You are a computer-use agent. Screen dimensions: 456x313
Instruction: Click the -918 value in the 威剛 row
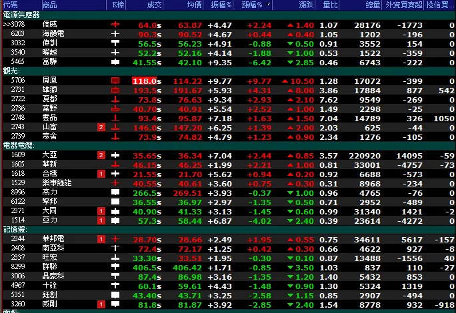[x=445, y=305]
